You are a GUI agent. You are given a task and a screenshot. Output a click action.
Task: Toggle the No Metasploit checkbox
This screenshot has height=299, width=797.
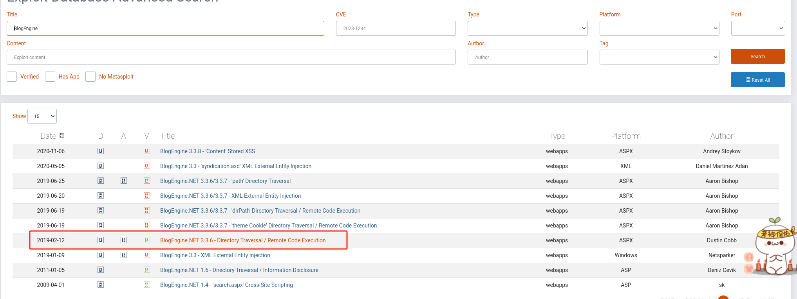[x=90, y=77]
